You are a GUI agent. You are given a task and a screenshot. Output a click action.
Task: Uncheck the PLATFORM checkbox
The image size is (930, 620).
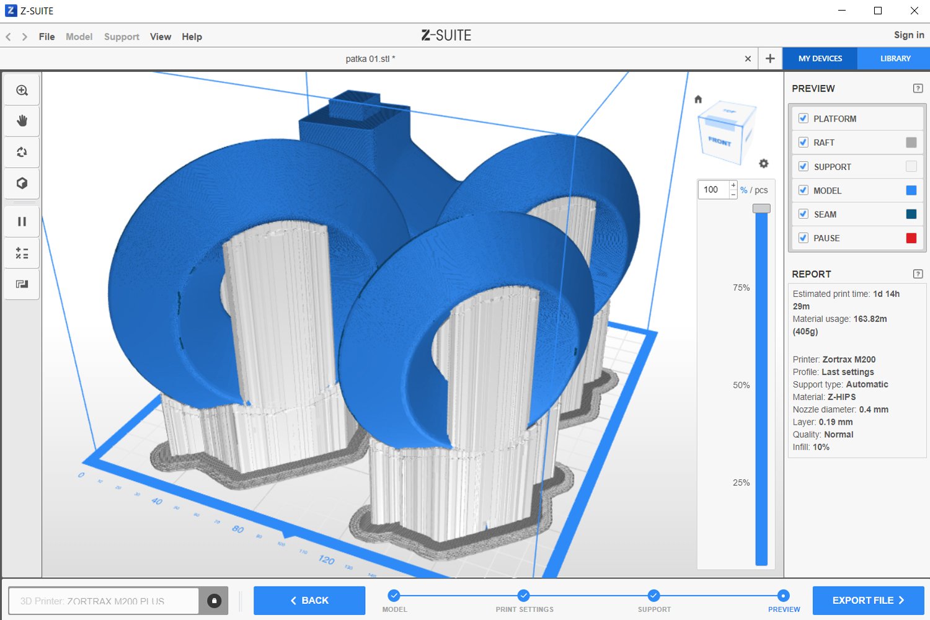click(x=804, y=118)
